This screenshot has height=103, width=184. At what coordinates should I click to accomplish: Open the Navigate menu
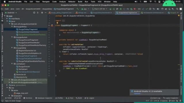(46, 2)
